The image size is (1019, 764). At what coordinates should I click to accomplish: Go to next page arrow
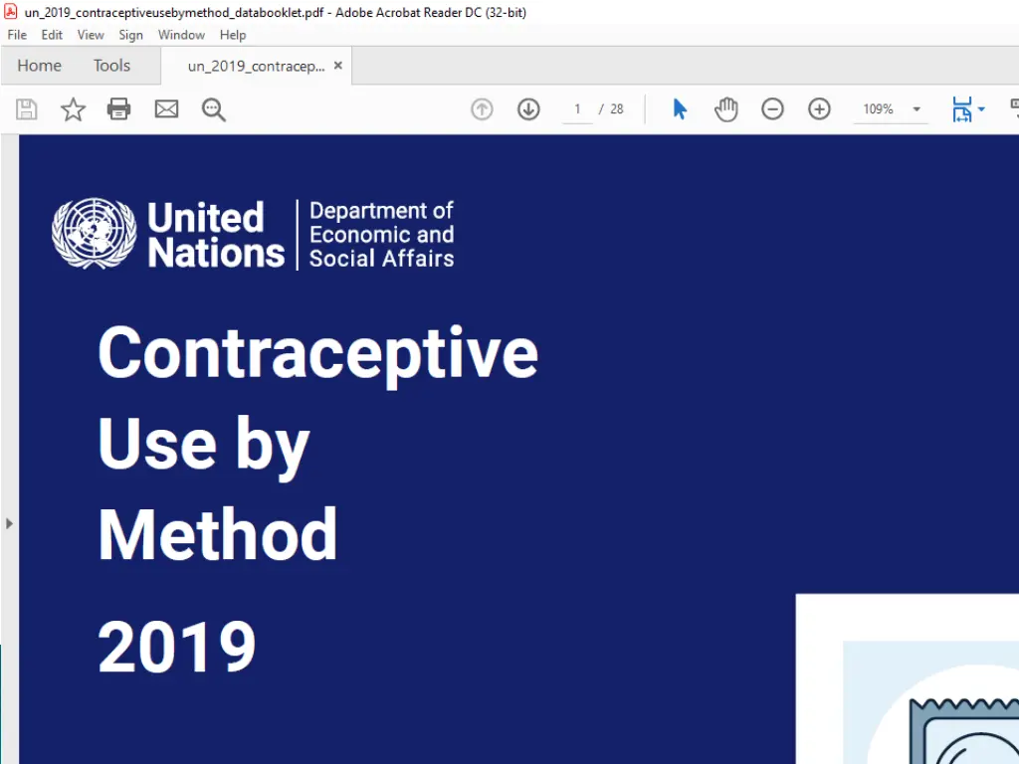528,109
